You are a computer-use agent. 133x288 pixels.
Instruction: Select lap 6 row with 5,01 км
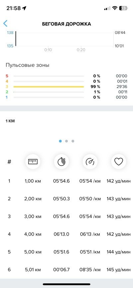click(x=66, y=270)
